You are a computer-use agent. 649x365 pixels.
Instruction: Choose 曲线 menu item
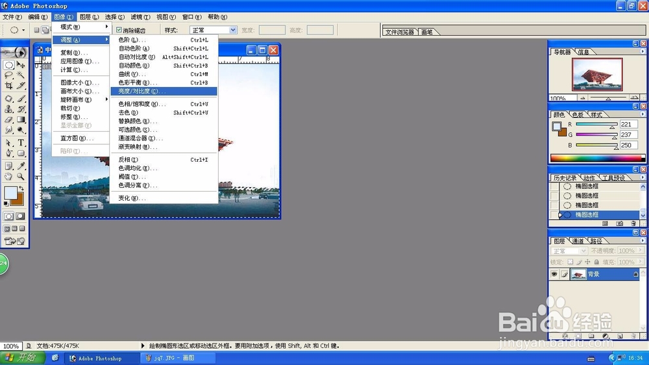(164, 74)
